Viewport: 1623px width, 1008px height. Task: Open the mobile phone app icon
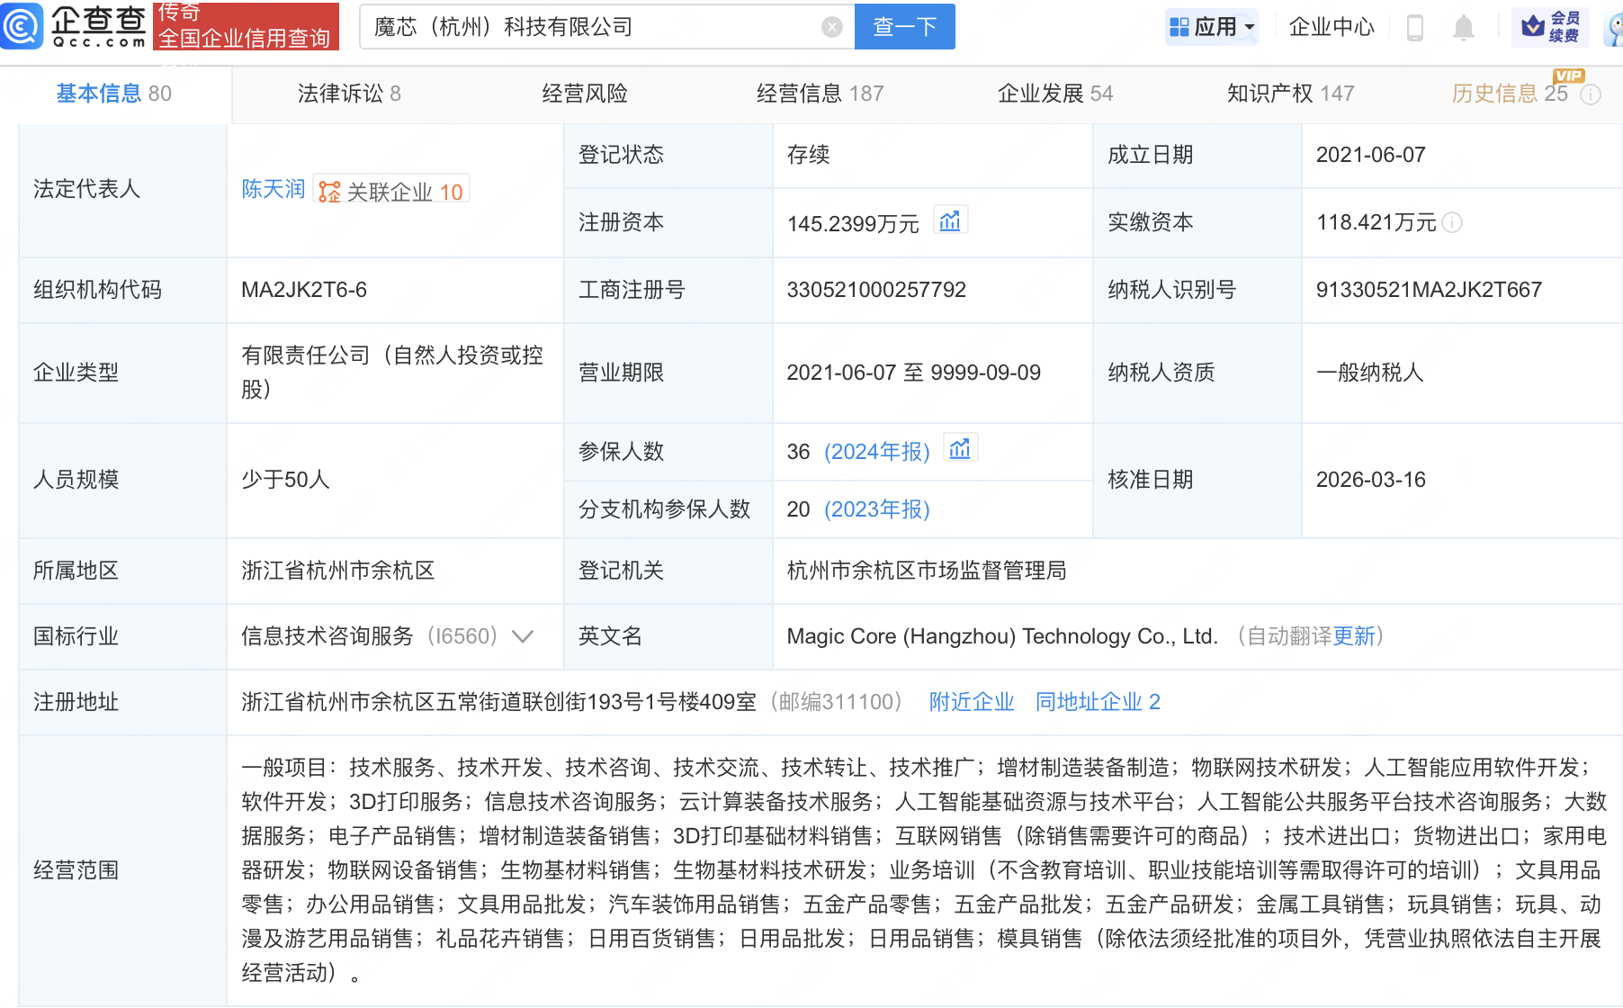1414,28
